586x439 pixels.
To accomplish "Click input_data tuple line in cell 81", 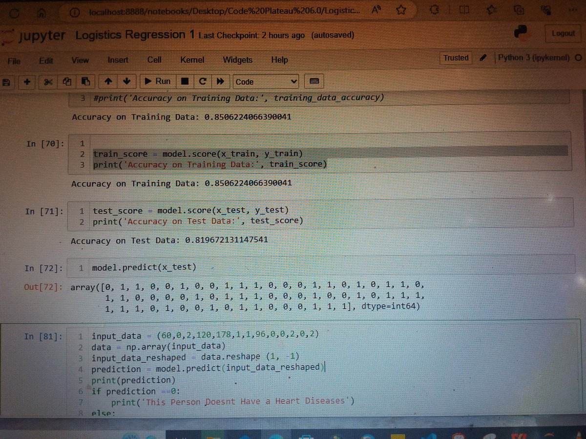I will coord(205,336).
